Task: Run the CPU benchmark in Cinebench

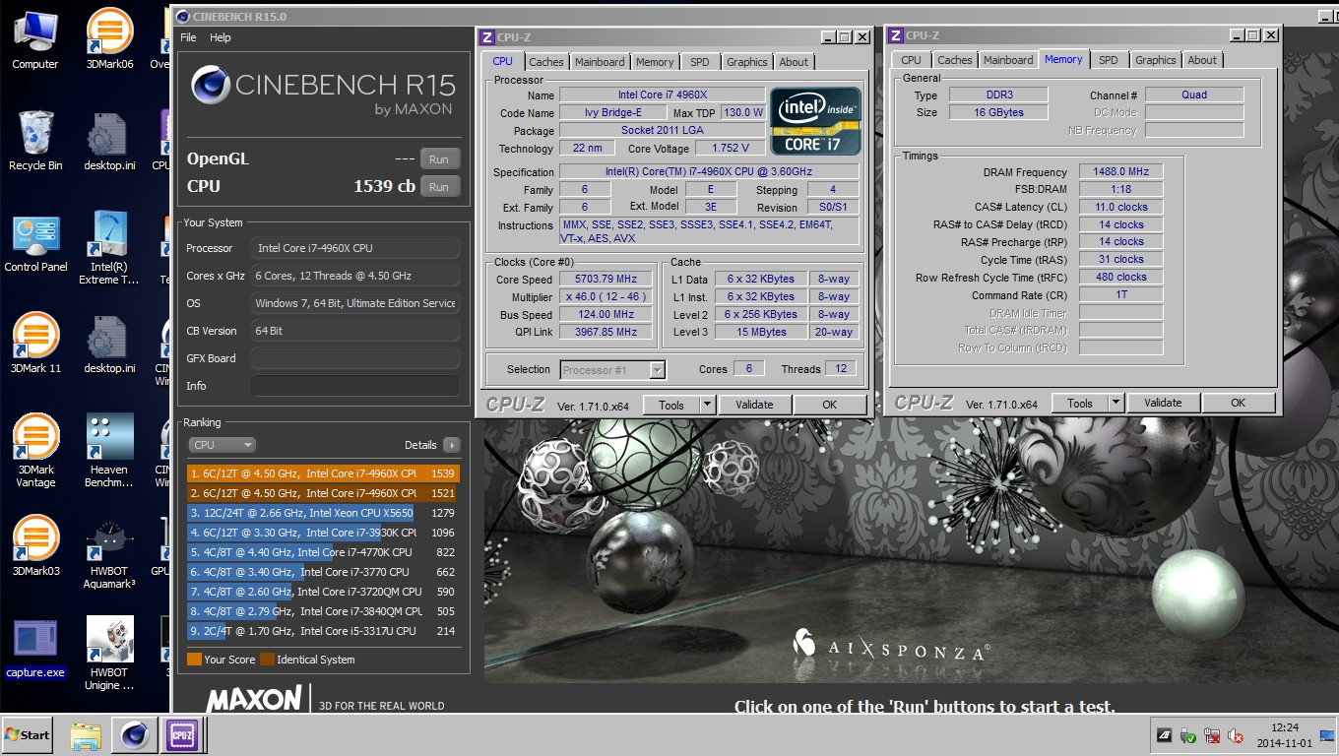Action: coord(439,187)
